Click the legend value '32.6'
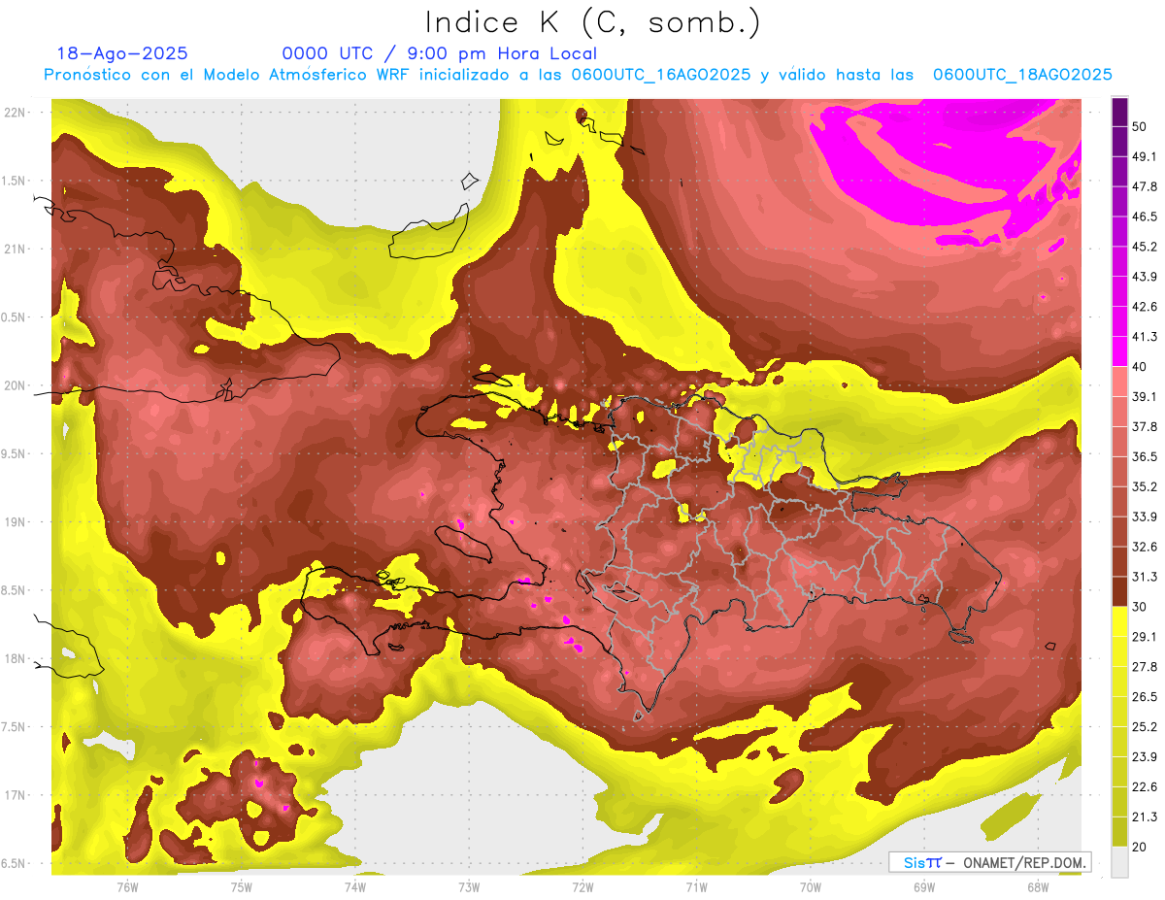1165x900 pixels. 1145,547
